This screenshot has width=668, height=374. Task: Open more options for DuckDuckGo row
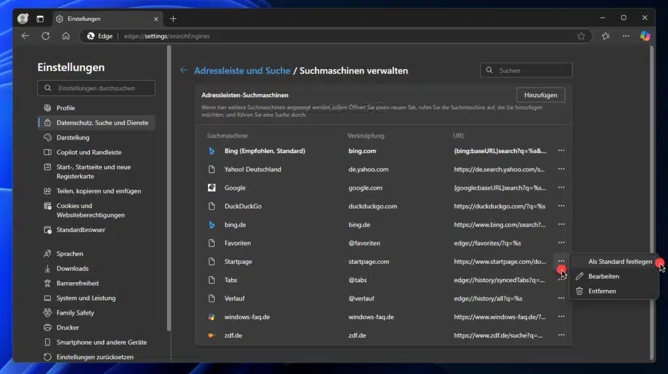[x=561, y=206]
